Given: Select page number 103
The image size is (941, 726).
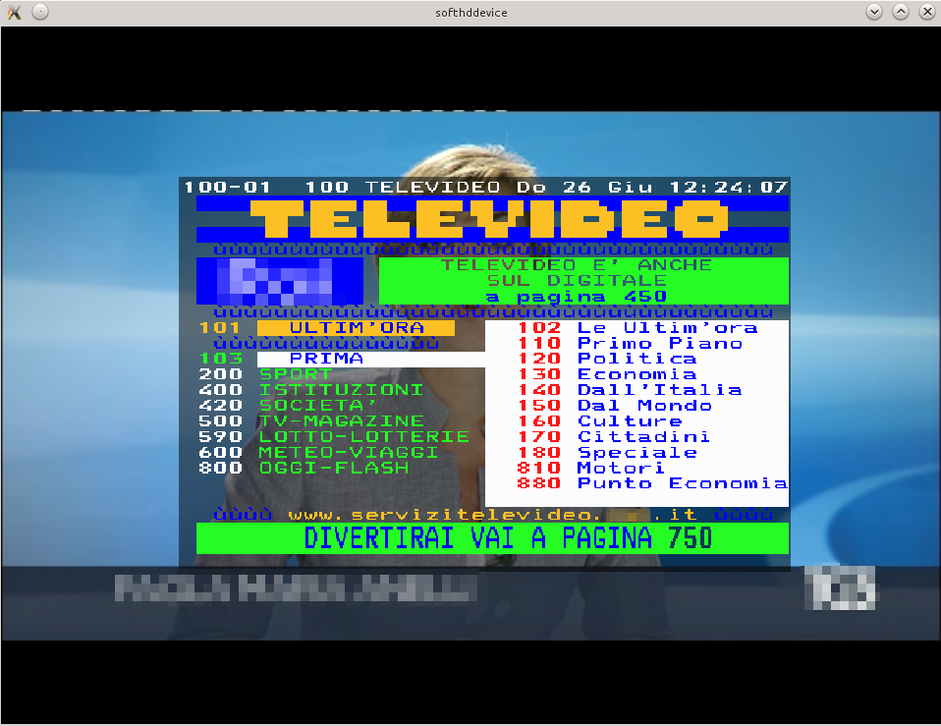Looking at the screenshot, I should coord(221,359).
